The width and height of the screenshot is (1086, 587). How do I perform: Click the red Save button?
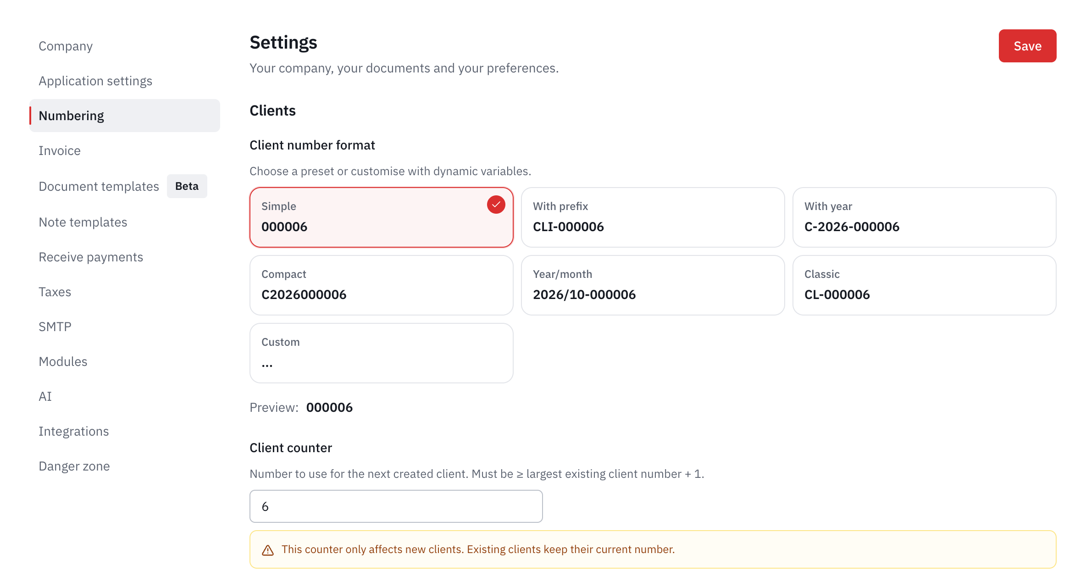click(1027, 46)
